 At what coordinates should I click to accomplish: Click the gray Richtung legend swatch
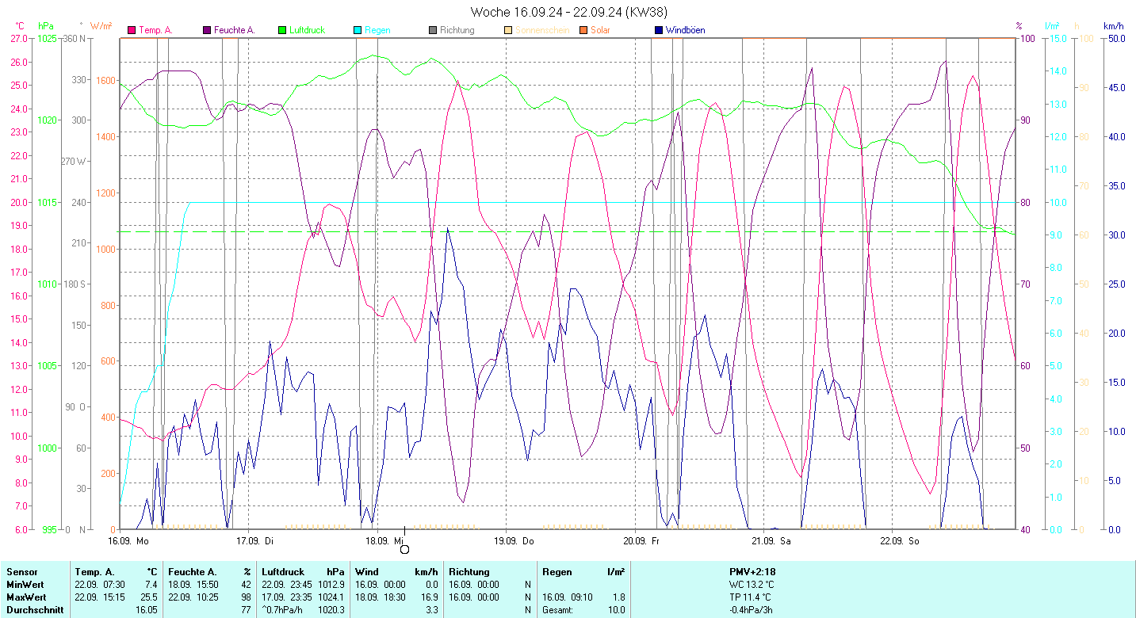coord(432,30)
